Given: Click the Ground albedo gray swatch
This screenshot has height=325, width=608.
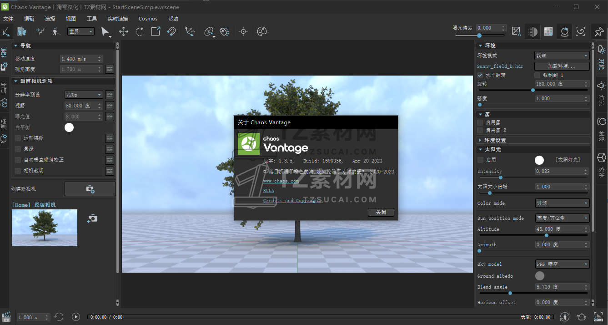Looking at the screenshot, I should (x=540, y=275).
